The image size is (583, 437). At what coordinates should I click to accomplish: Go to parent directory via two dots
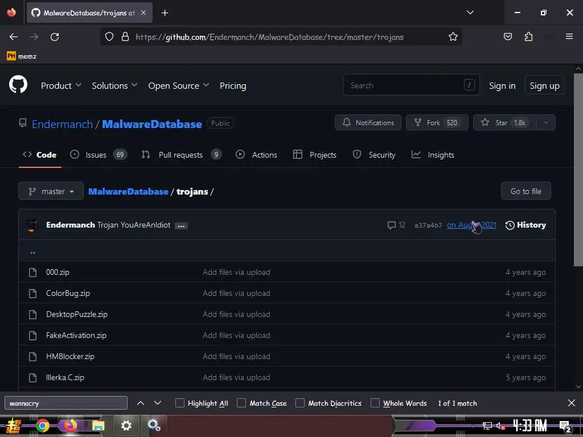pyautogui.click(x=32, y=252)
